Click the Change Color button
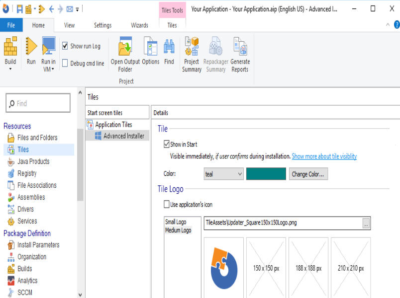The width and height of the screenshot is (400, 298). click(308, 174)
